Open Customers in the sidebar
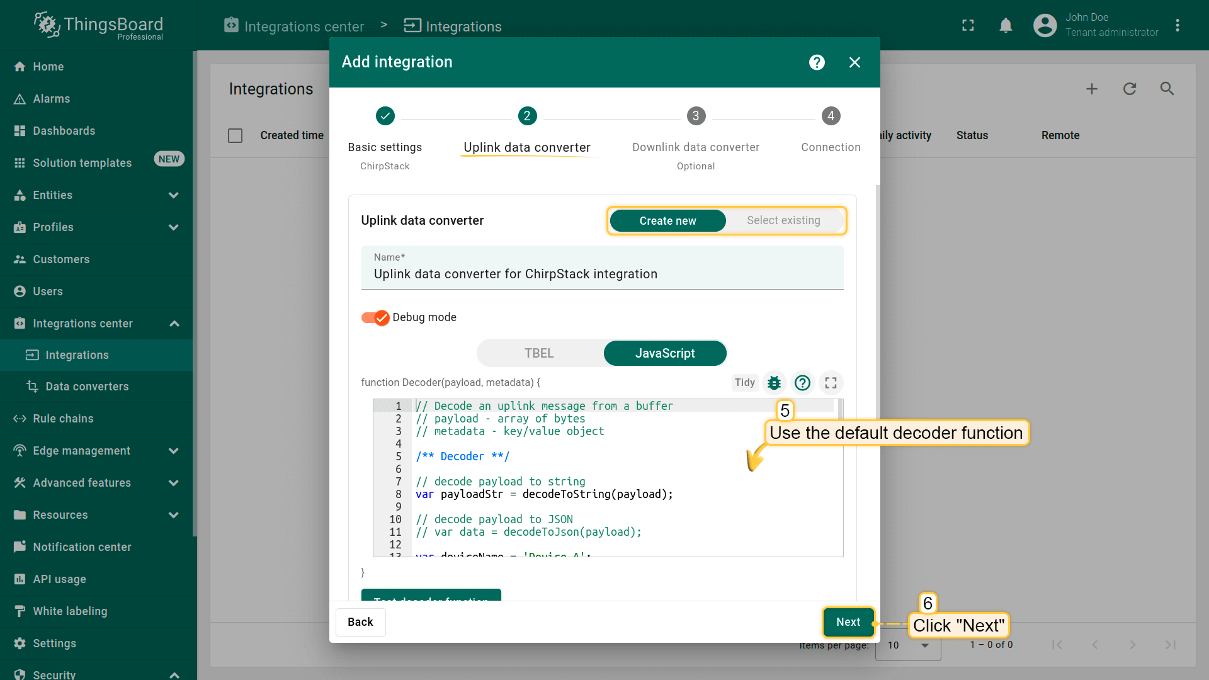1209x680 pixels. point(96,259)
